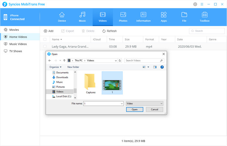This screenshot has height=146, width=227.
Task: Go to the Information tab
Action: pos(144,17)
